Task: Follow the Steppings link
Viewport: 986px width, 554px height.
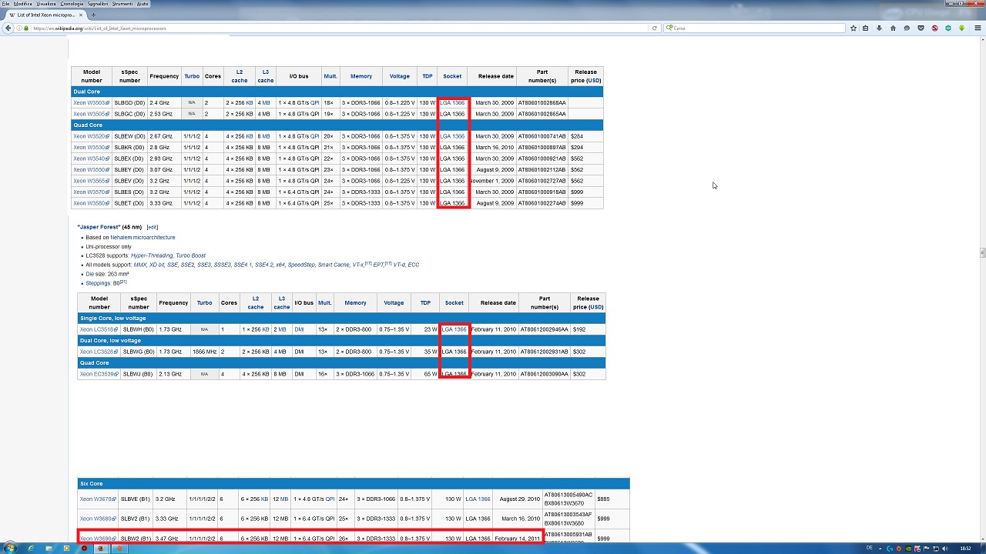Action: pos(99,283)
